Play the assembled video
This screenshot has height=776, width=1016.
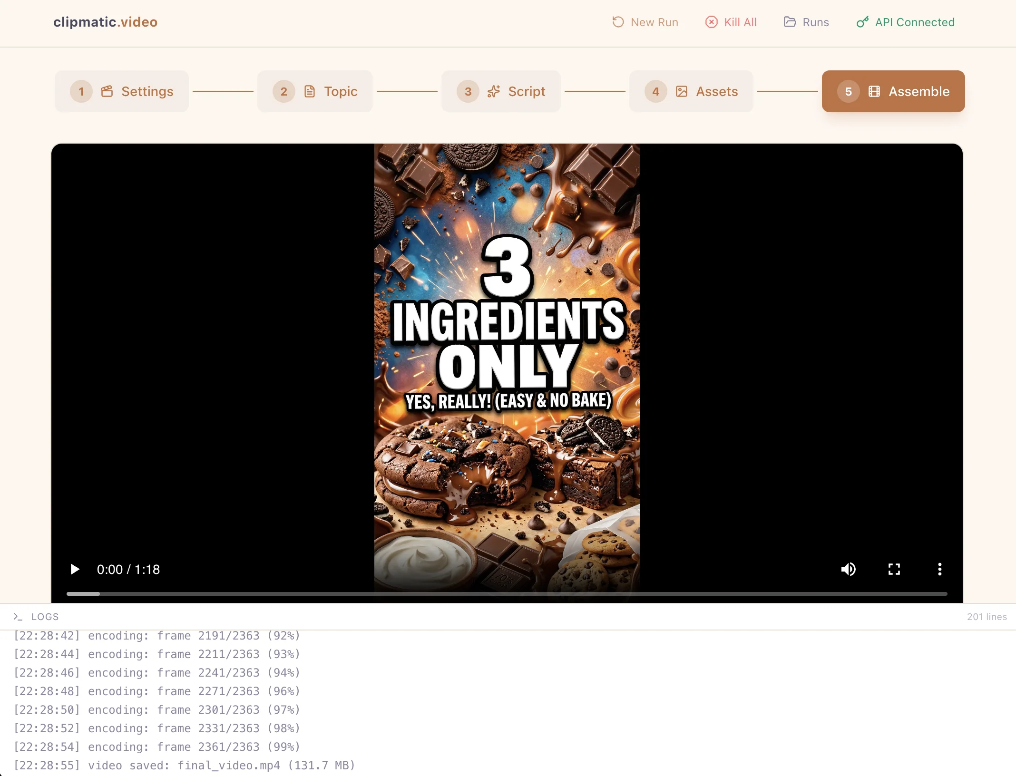pos(75,569)
